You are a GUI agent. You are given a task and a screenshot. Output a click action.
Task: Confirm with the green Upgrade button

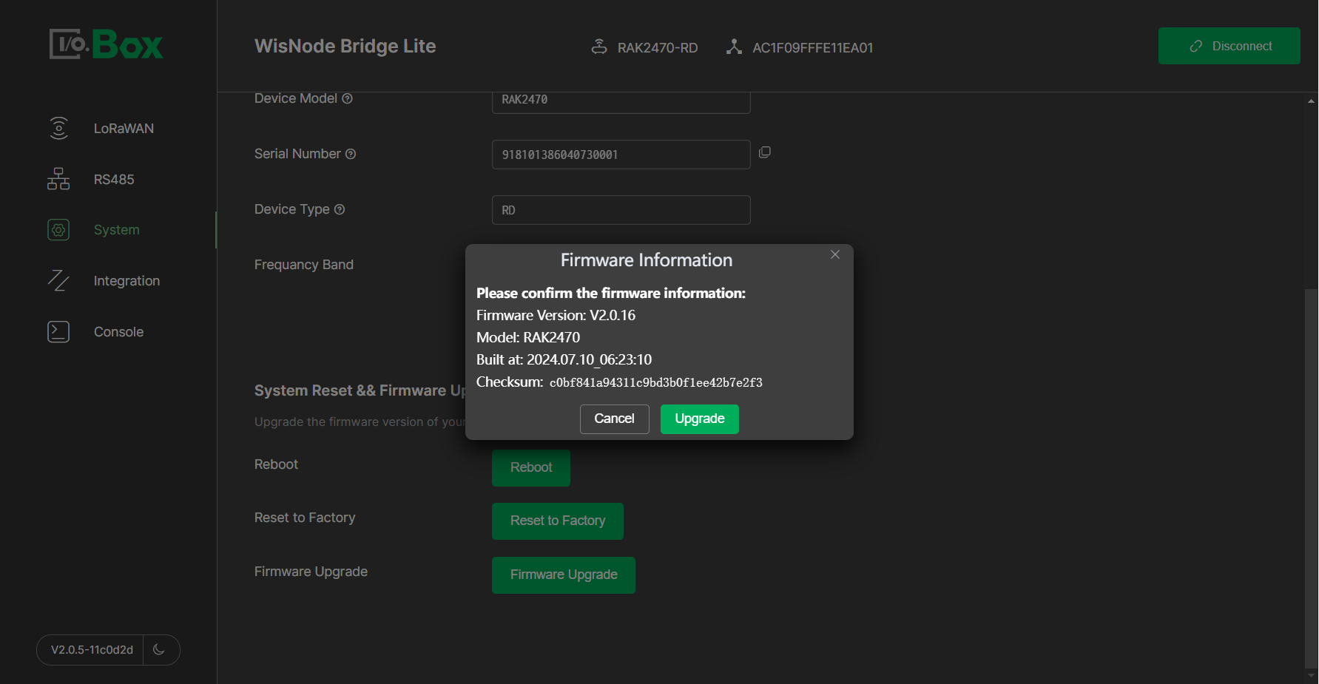pyautogui.click(x=700, y=419)
